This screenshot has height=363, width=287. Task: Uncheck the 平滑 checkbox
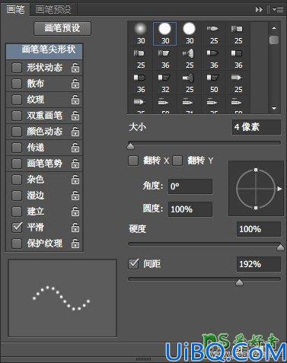point(17,228)
